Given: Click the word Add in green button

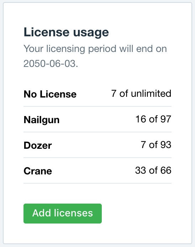Looking at the screenshot, I should (42, 213).
